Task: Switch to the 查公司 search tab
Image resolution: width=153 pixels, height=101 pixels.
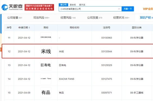Action: tap(63, 5)
